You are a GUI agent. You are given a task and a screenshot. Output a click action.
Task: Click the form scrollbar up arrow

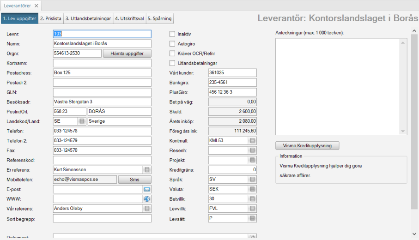pos(414,31)
